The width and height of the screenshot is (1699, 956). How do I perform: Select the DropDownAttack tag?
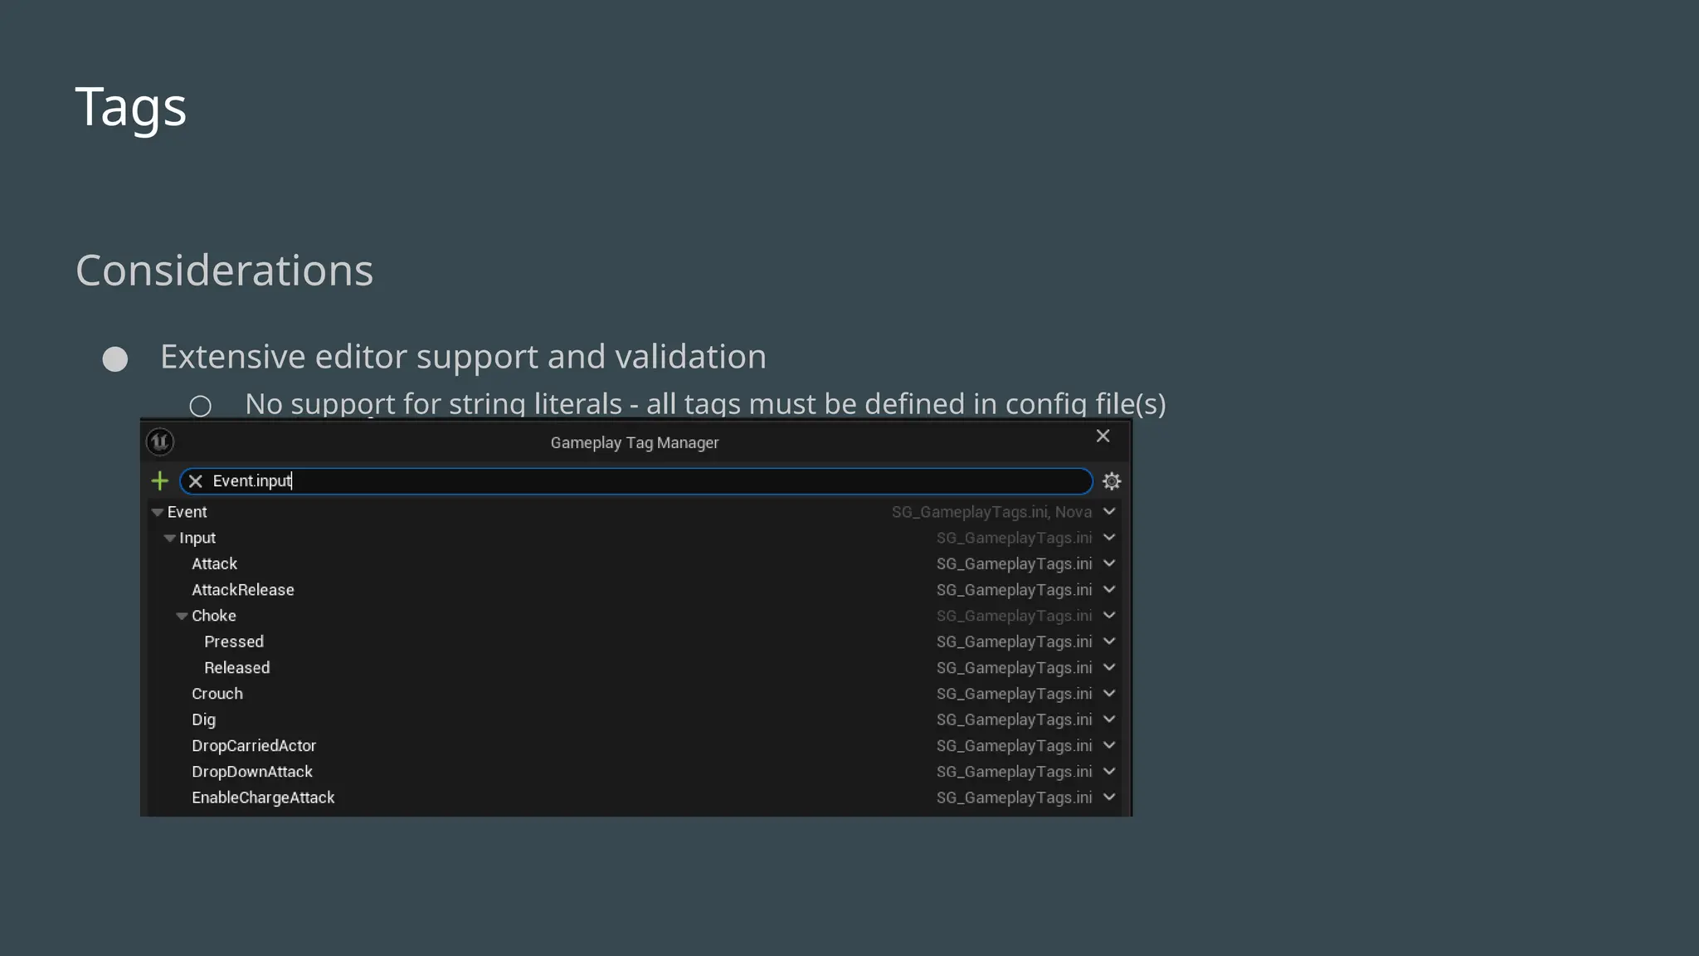[252, 772]
